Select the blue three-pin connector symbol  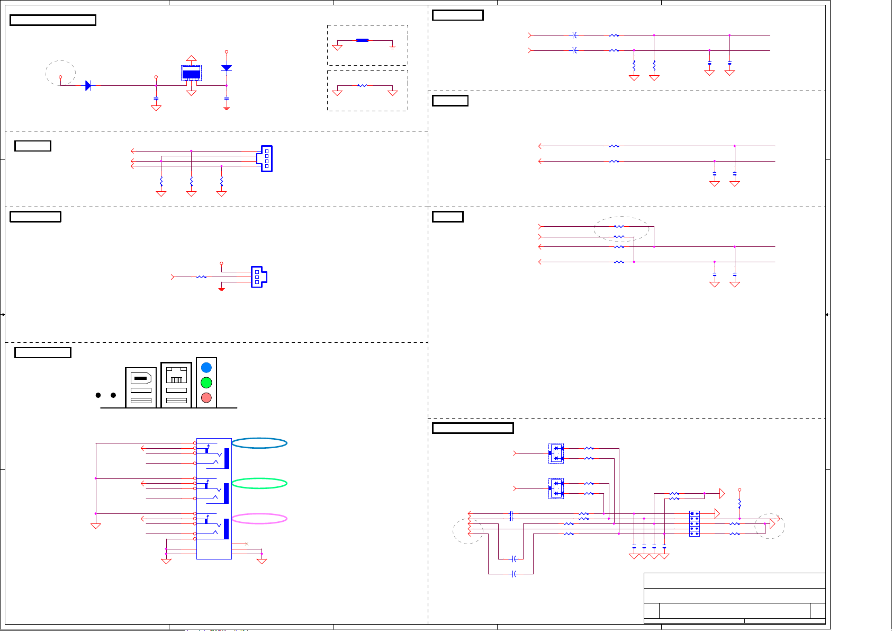coord(259,277)
